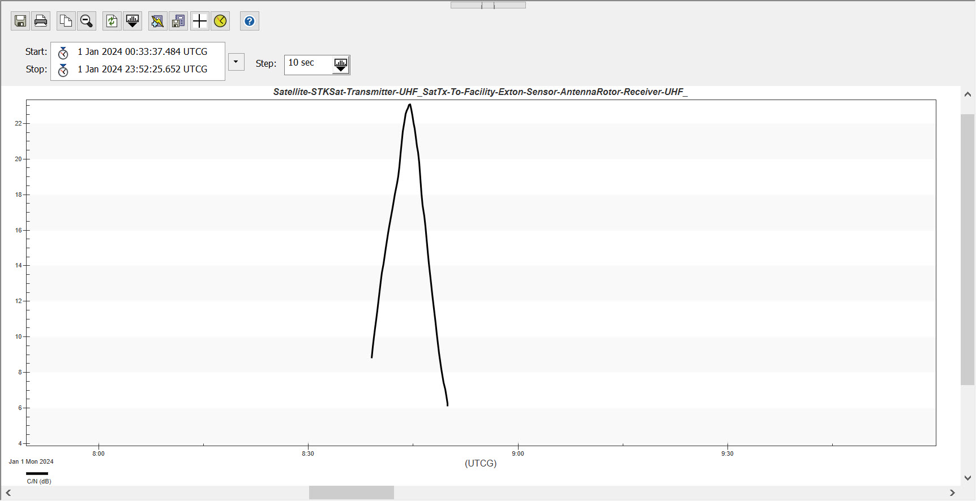Click the 10 sec Step field
This screenshot has height=501, width=976.
[x=309, y=63]
